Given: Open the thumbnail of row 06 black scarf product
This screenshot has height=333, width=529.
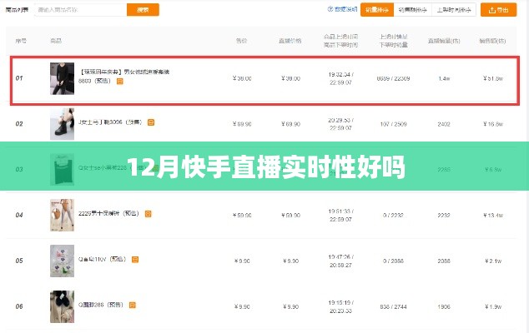Looking at the screenshot, I should pos(62,306).
